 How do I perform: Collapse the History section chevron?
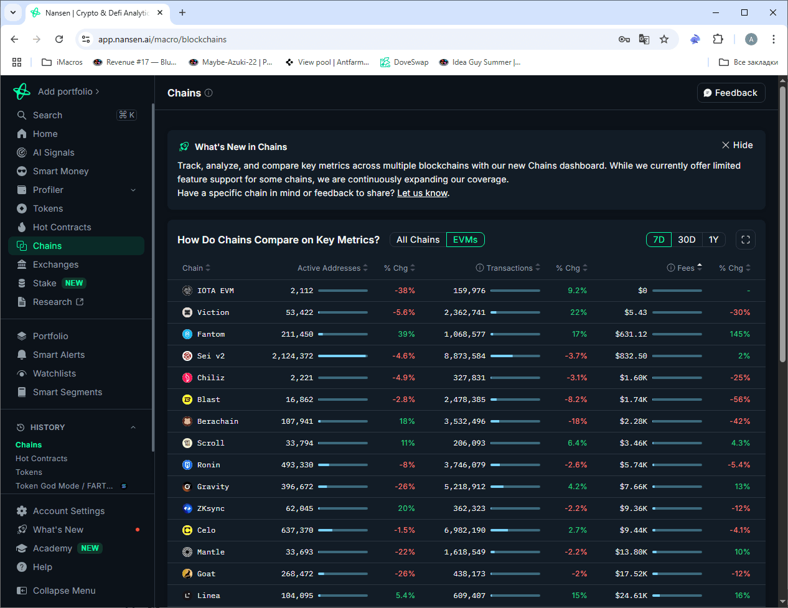point(133,428)
